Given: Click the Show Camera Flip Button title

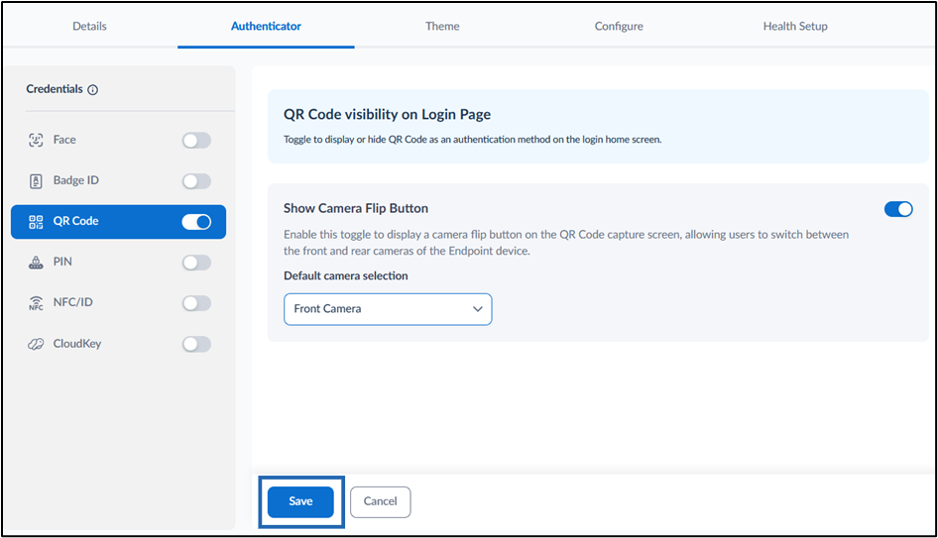Looking at the screenshot, I should click(x=356, y=209).
